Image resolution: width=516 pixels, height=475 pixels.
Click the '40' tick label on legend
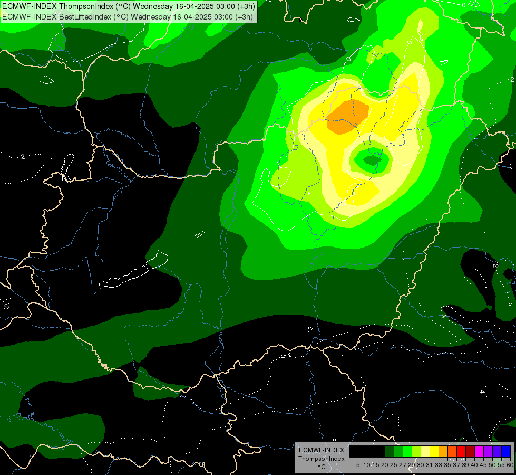click(x=474, y=465)
